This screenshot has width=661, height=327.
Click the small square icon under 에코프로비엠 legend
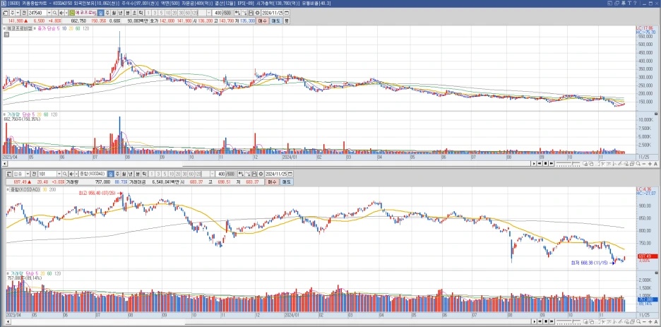click(x=7, y=35)
